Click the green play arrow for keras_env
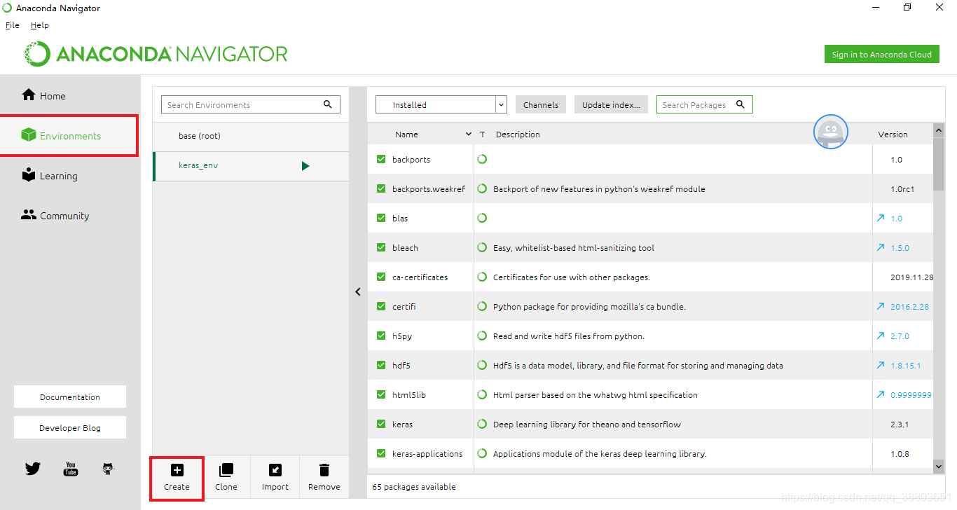 tap(305, 166)
